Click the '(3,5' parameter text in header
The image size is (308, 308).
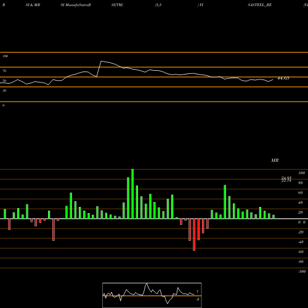(158, 5)
